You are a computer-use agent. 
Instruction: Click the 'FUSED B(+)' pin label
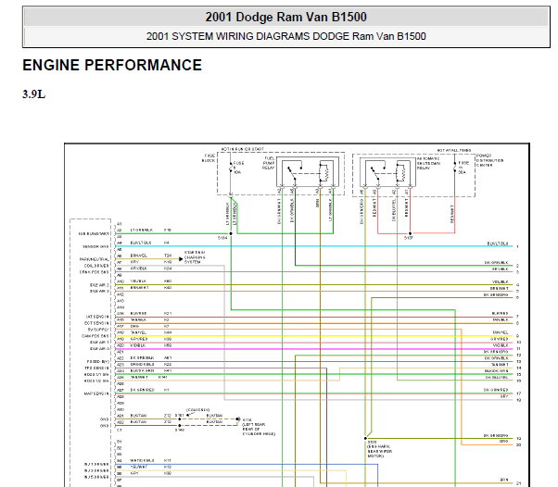tap(98, 361)
